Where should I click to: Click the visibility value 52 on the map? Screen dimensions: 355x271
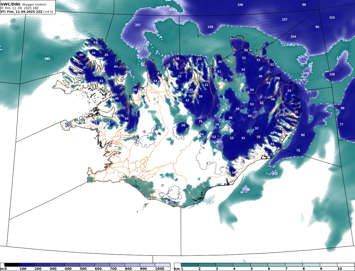(272, 65)
